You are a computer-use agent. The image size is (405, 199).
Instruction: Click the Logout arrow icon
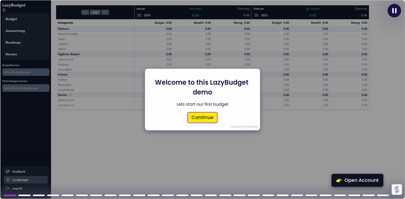click(x=8, y=188)
